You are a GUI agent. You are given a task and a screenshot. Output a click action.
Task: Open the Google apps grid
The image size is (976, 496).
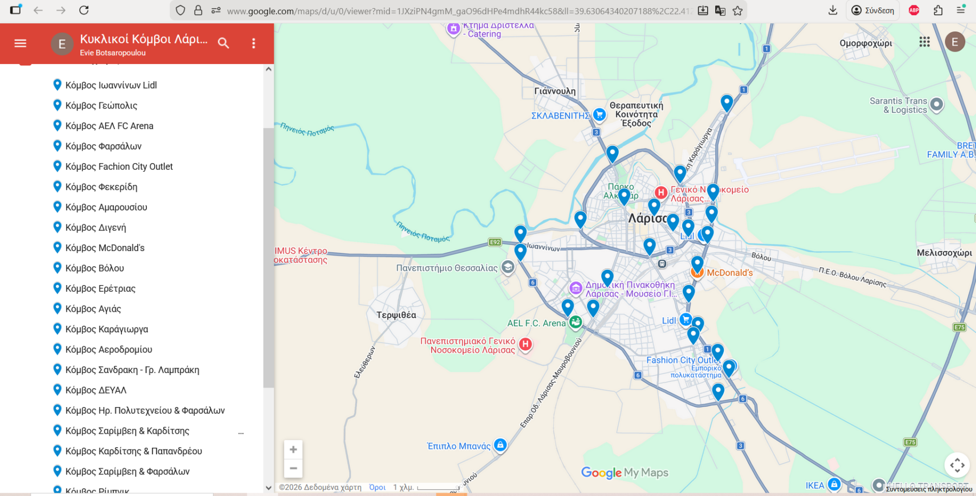[924, 42]
